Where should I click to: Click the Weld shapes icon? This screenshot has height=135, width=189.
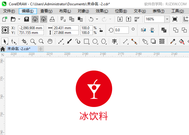[176, 30]
